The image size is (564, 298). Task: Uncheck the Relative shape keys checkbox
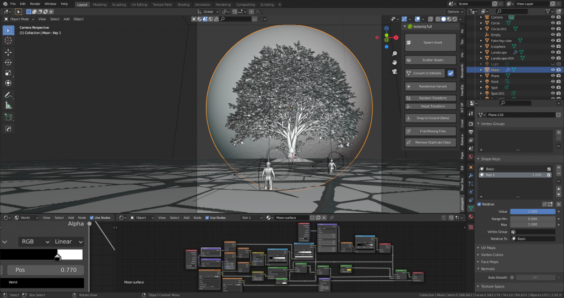pos(479,204)
